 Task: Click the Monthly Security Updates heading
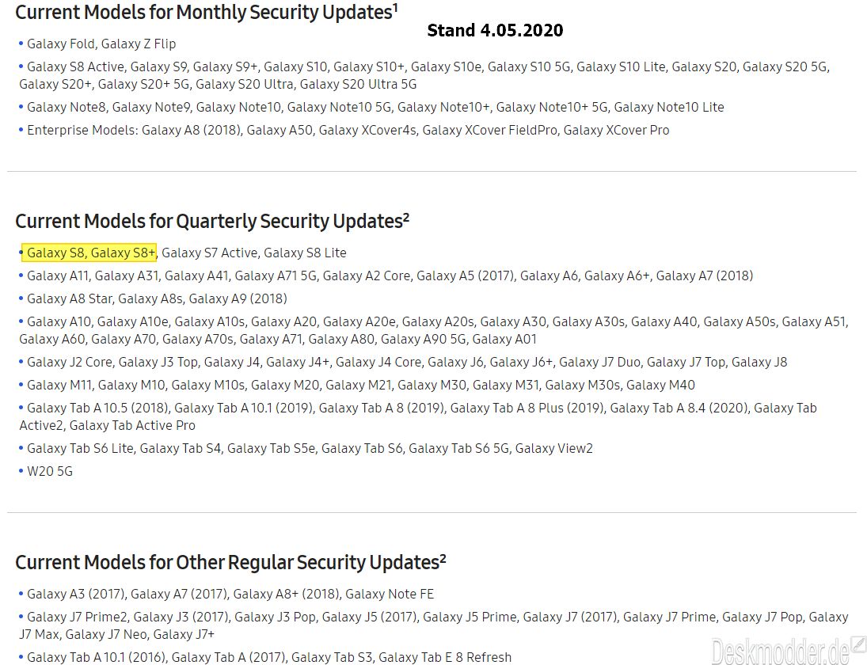[x=206, y=12]
